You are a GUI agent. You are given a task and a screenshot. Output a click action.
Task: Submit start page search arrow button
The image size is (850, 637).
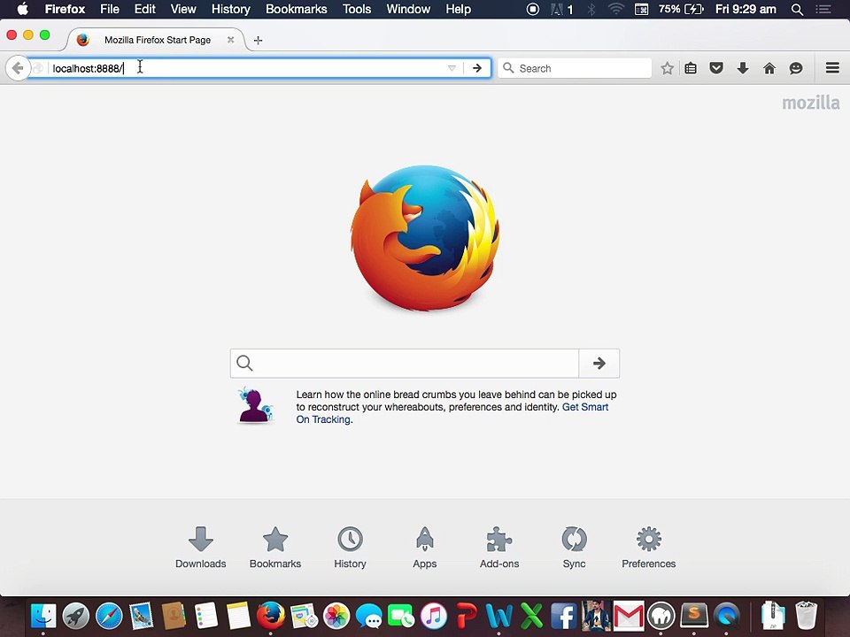point(599,363)
